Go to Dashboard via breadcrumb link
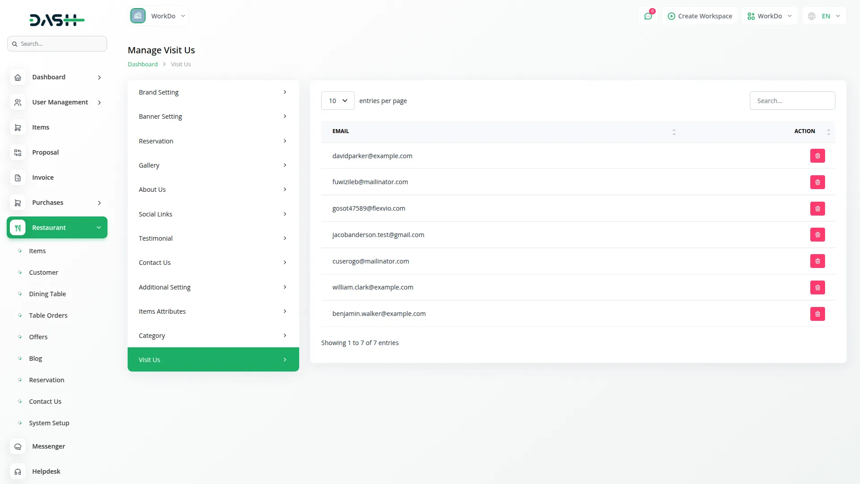 (142, 64)
